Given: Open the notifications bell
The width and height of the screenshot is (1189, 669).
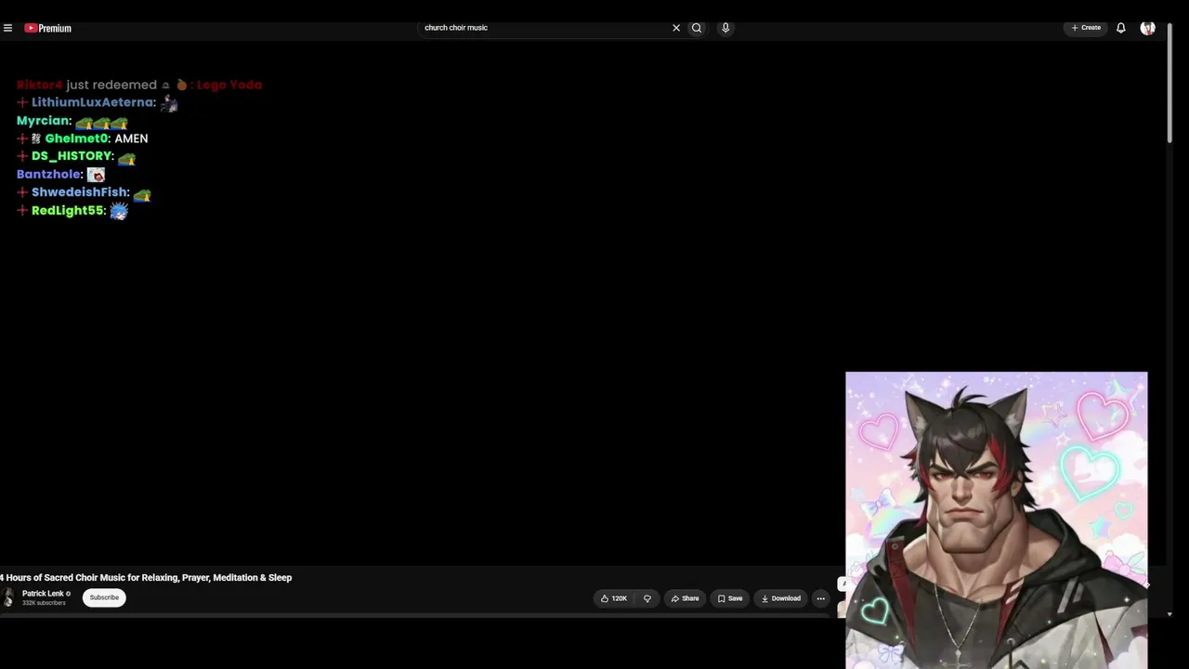Looking at the screenshot, I should (1121, 28).
